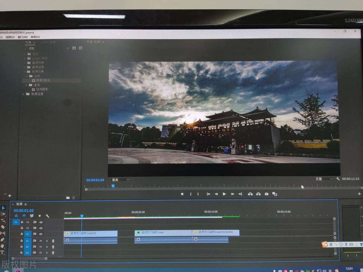Click the 政府大门延时 1.mp4 clip on V1
The image size is (363, 272).
point(91,233)
